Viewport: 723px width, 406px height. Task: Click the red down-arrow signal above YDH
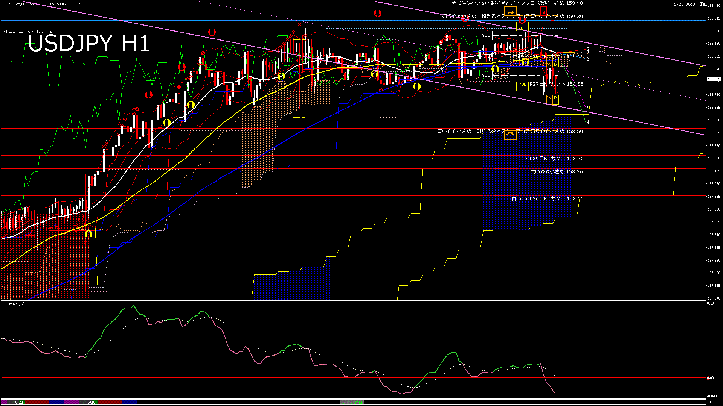coord(522,20)
